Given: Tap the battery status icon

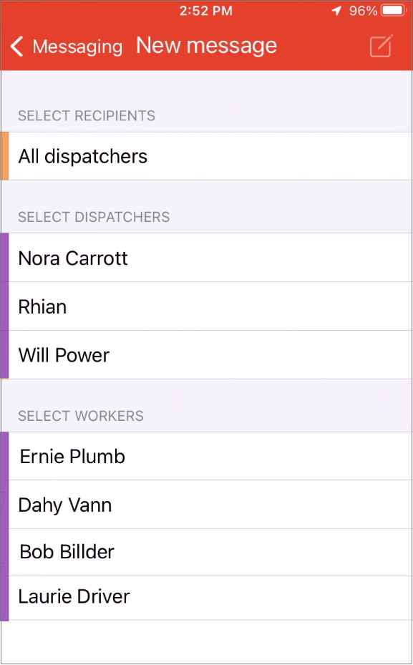Looking at the screenshot, I should click(394, 11).
